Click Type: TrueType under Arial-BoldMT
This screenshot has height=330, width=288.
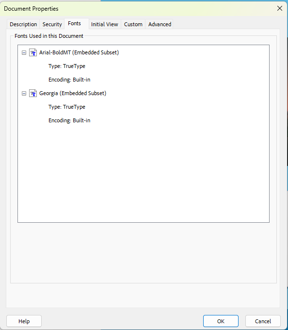pyautogui.click(x=67, y=66)
